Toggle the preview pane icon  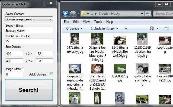167,29
